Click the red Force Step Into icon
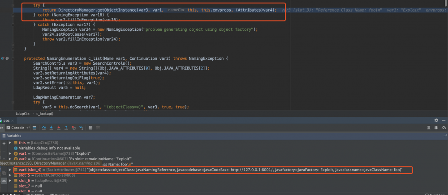448x195 pixels. point(59,128)
